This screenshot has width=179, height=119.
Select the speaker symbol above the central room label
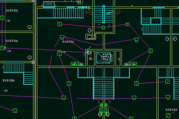coord(62,37)
